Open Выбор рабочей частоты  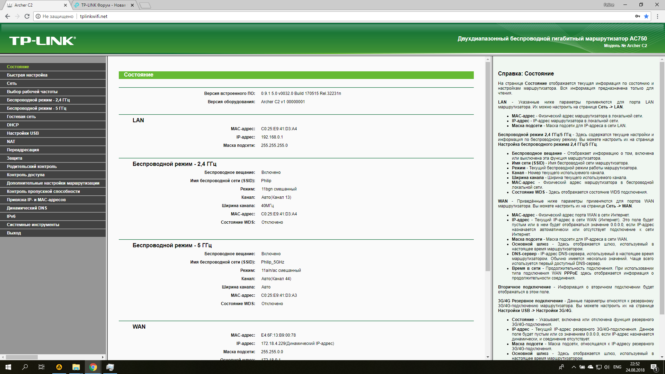(x=53, y=92)
